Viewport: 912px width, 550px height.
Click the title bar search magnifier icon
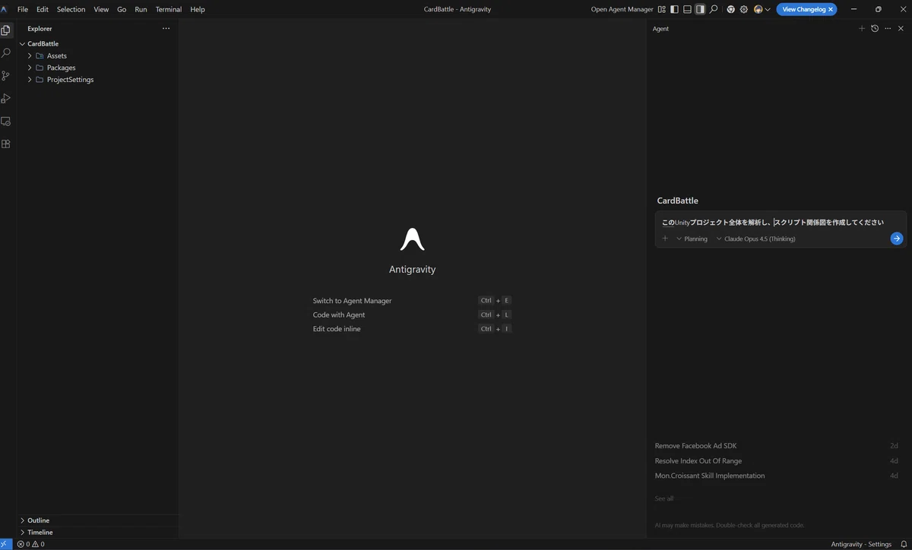tap(713, 9)
